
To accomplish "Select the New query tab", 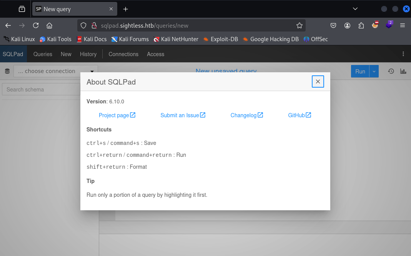I will [x=75, y=9].
